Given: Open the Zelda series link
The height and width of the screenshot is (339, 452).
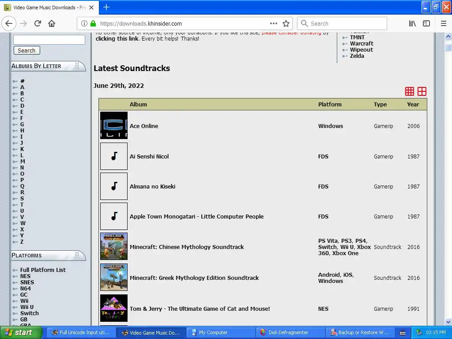Looking at the screenshot, I should pos(357,56).
